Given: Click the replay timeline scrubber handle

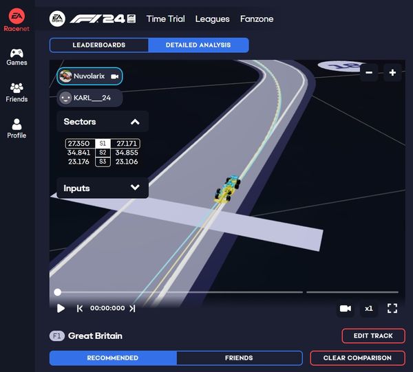Looking at the screenshot, I should point(58,292).
